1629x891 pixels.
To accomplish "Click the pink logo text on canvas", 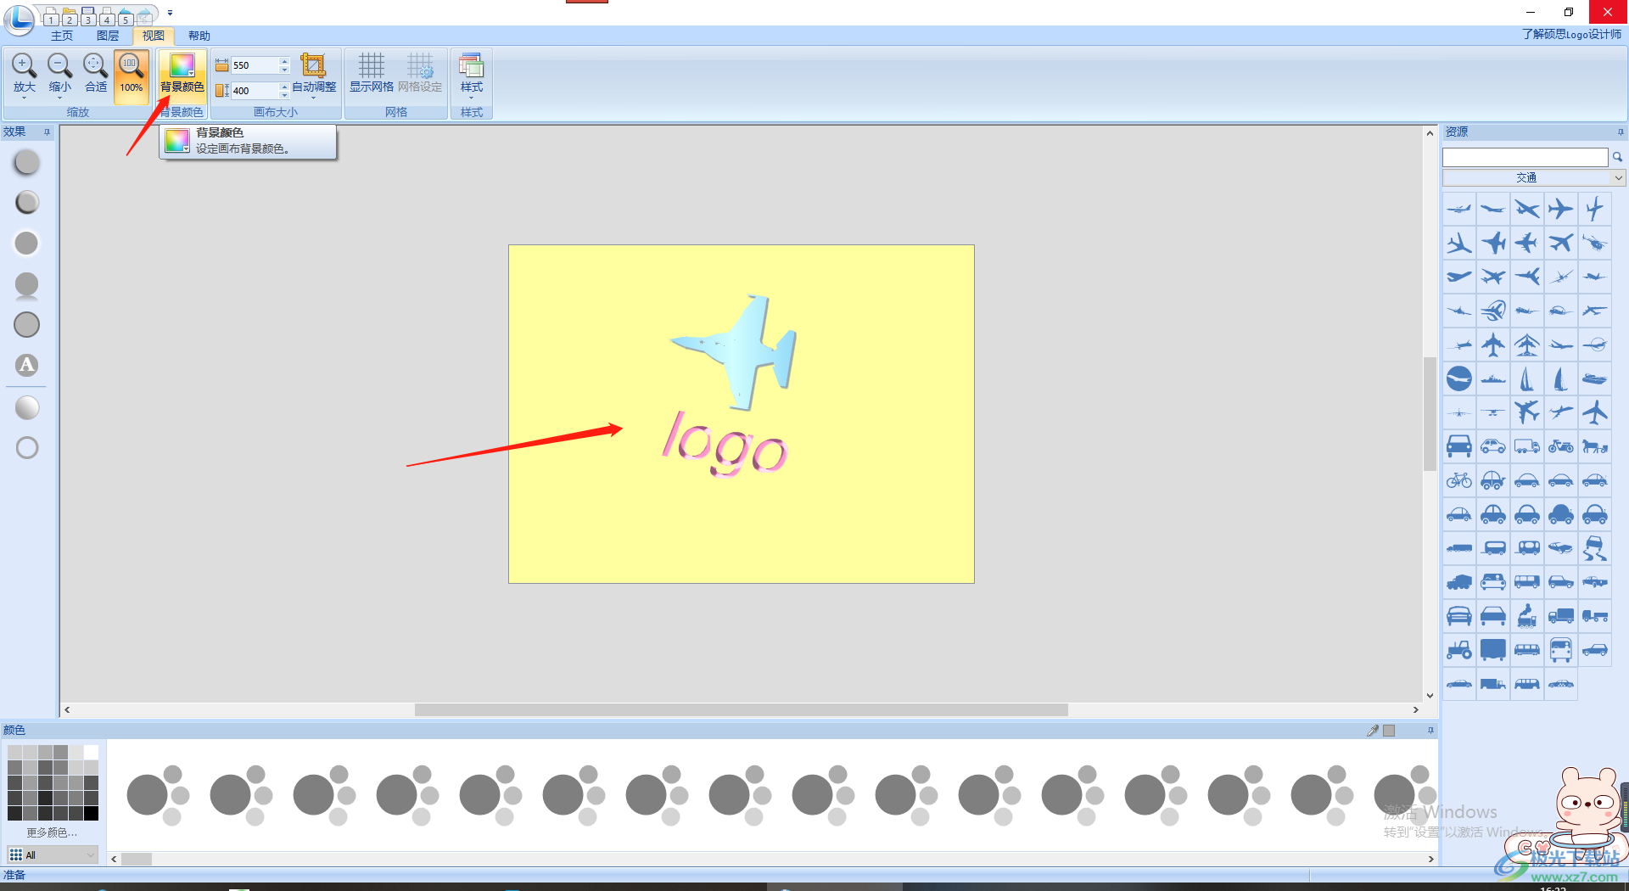I will click(725, 443).
